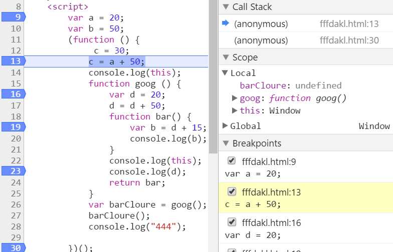Expand the Global scope
This screenshot has height=252, width=393.
point(225,126)
